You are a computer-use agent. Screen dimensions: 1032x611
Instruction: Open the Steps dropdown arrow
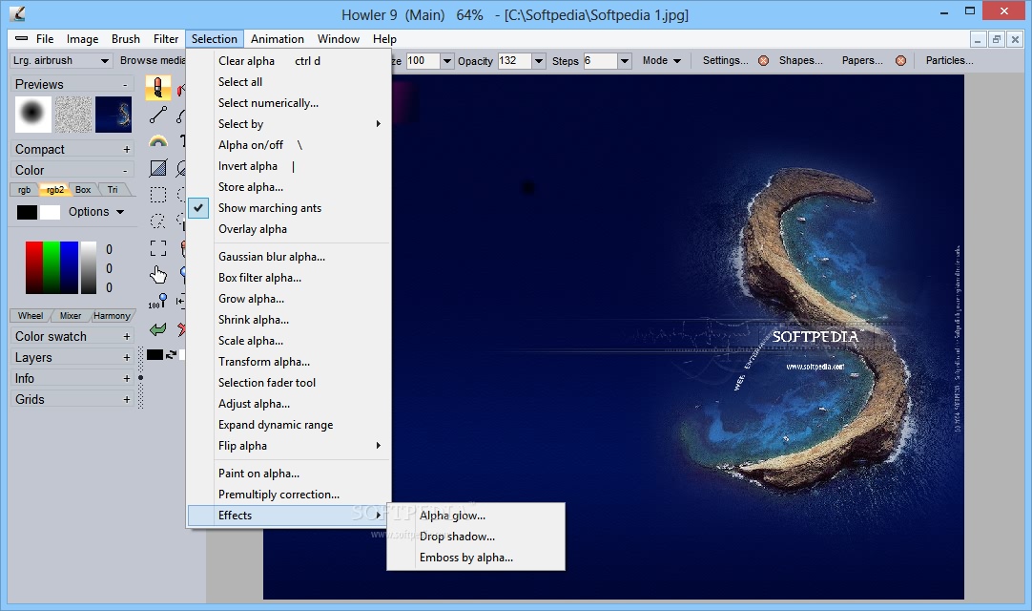625,61
